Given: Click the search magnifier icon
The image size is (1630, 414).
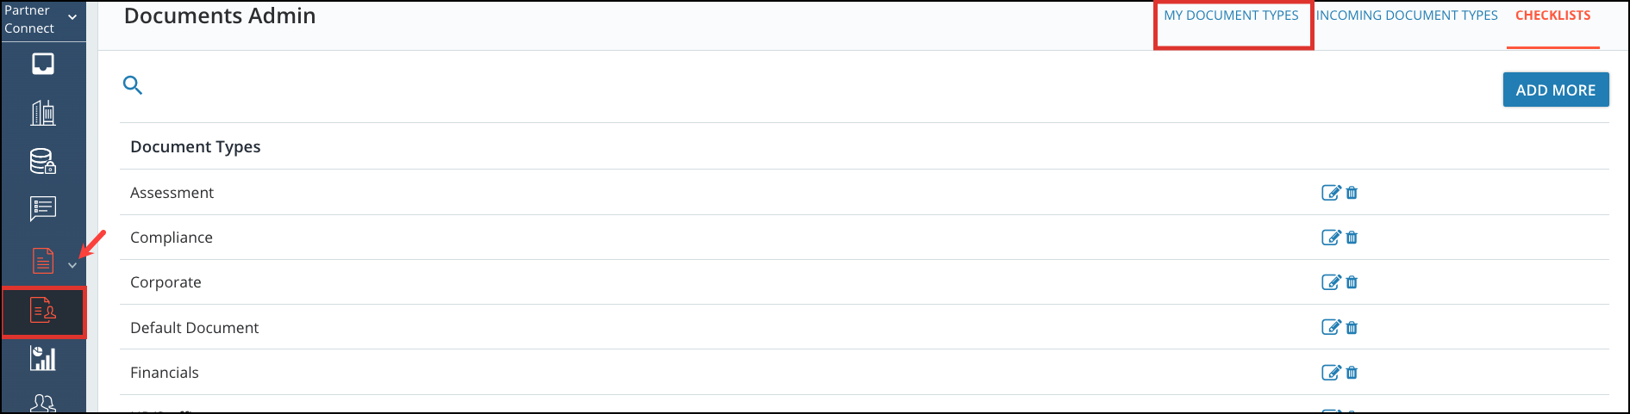Looking at the screenshot, I should (133, 85).
